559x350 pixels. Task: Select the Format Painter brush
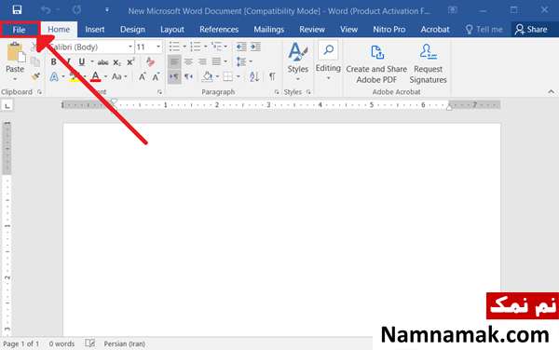tap(35, 76)
